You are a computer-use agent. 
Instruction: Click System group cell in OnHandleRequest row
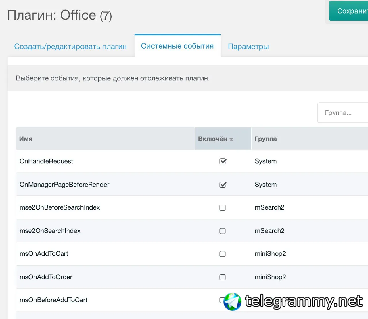click(266, 161)
